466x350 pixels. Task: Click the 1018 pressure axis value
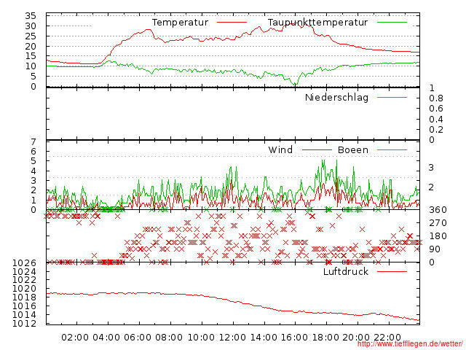point(24,297)
